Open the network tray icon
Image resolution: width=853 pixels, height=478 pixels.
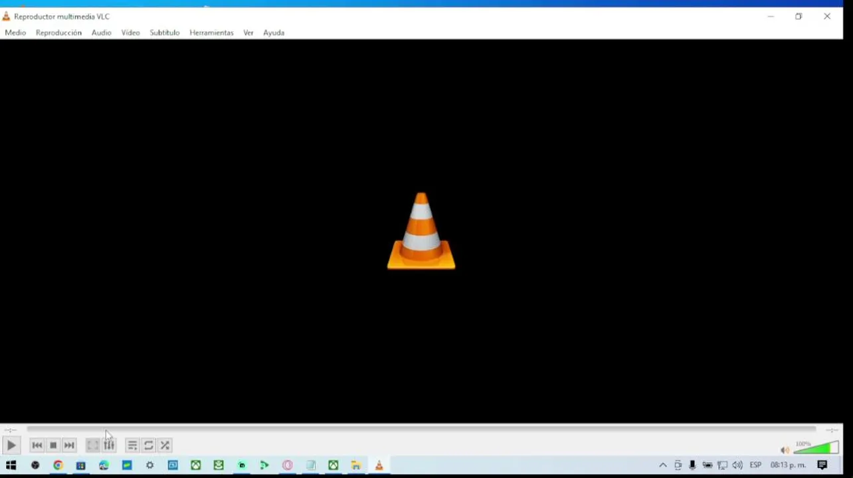point(722,465)
